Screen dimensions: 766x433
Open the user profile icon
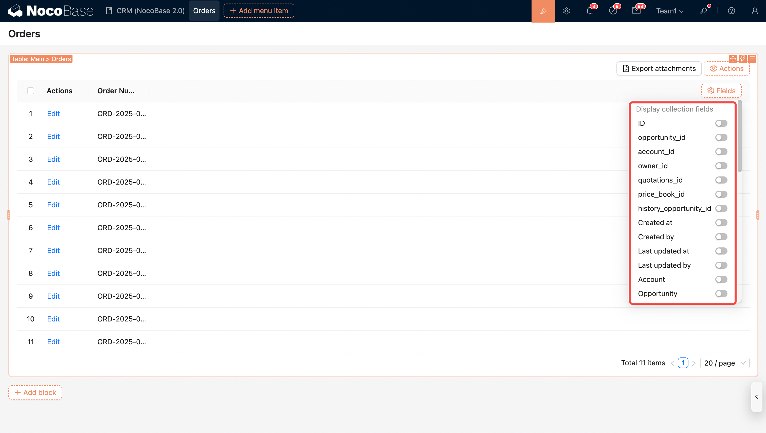(x=754, y=11)
